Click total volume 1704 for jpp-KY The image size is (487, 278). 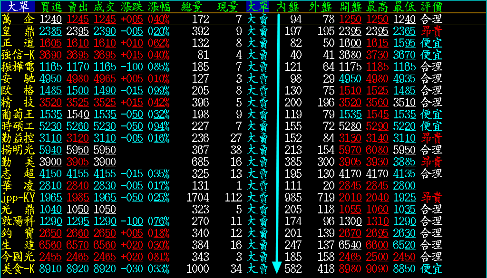coord(198,197)
